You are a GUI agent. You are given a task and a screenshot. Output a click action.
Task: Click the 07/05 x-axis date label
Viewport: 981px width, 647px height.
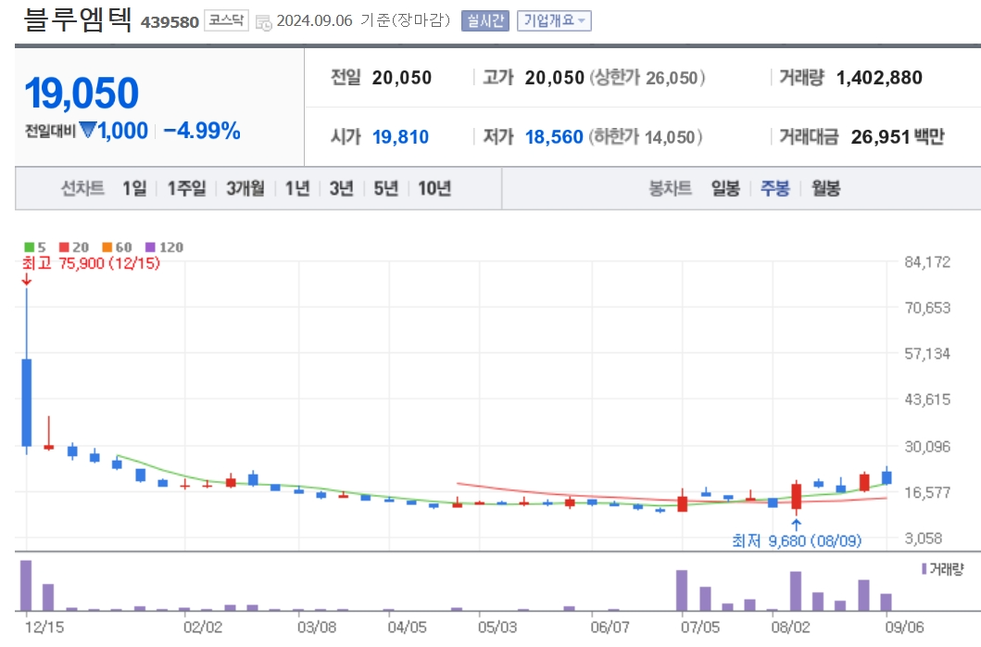click(x=700, y=627)
